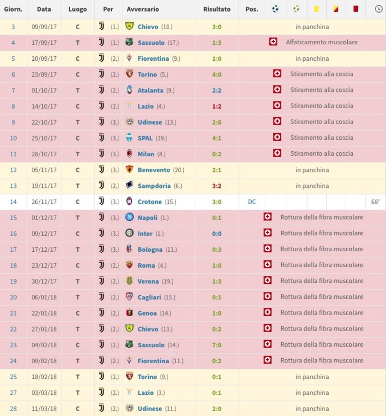This screenshot has width=386, height=416.
Task: Click the injury cross icon beside Affaticamento muscolare
Action: (273, 42)
